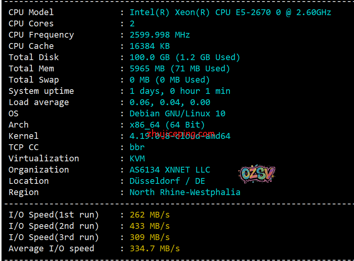Select the 'Virtualization' label
354x261 pixels.
[44, 159]
